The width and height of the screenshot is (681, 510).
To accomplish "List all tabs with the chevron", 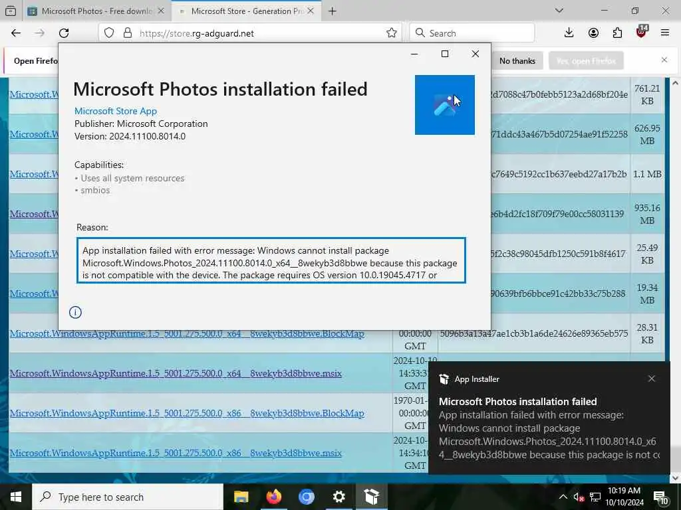I will pyautogui.click(x=559, y=11).
